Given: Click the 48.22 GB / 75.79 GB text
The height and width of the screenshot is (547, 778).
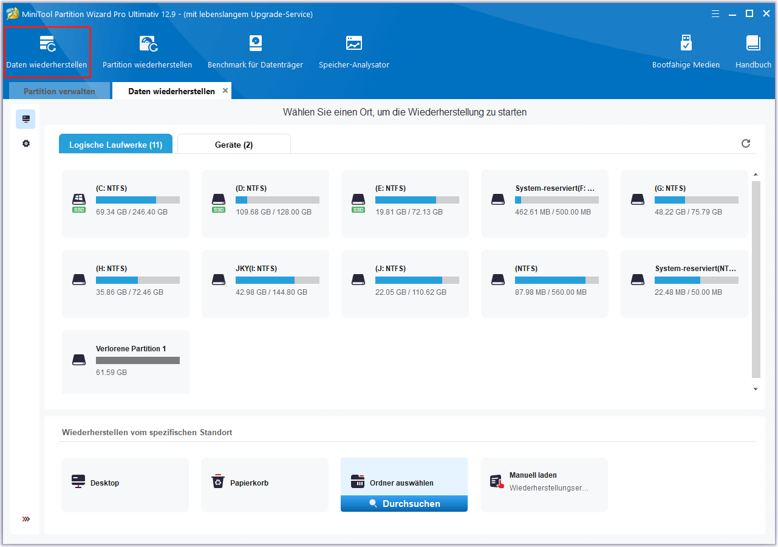Looking at the screenshot, I should tap(688, 212).
